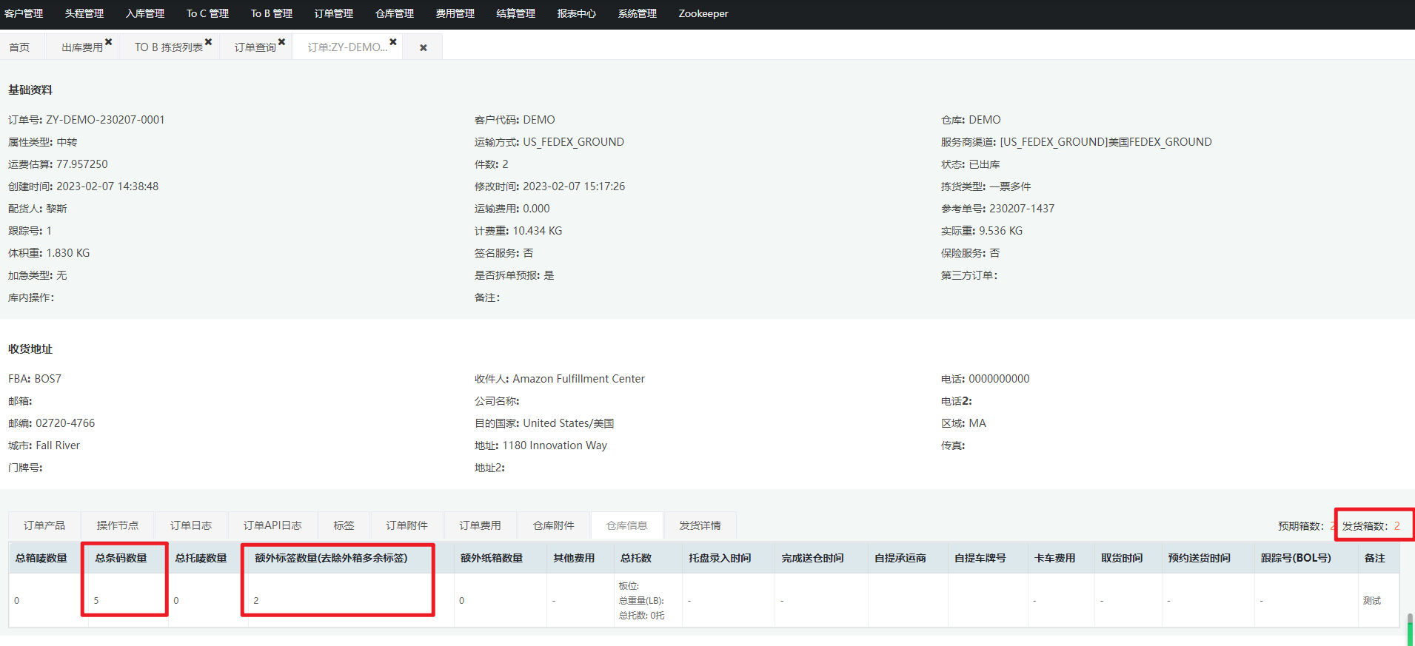Open the 入库管理 menu
The width and height of the screenshot is (1415, 646).
[x=145, y=13]
